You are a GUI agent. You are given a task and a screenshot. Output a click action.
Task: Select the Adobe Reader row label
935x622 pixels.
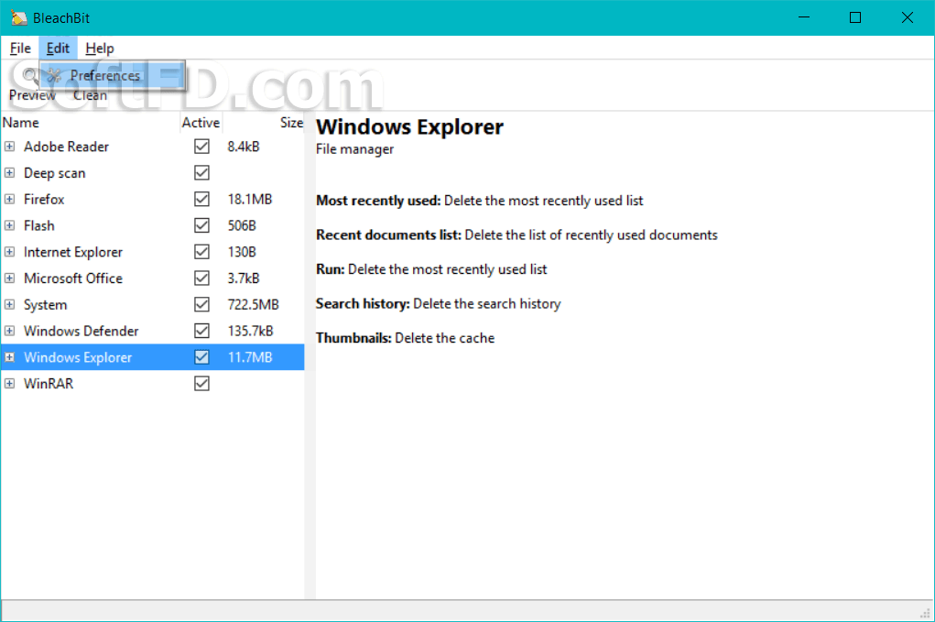pyautogui.click(x=66, y=147)
